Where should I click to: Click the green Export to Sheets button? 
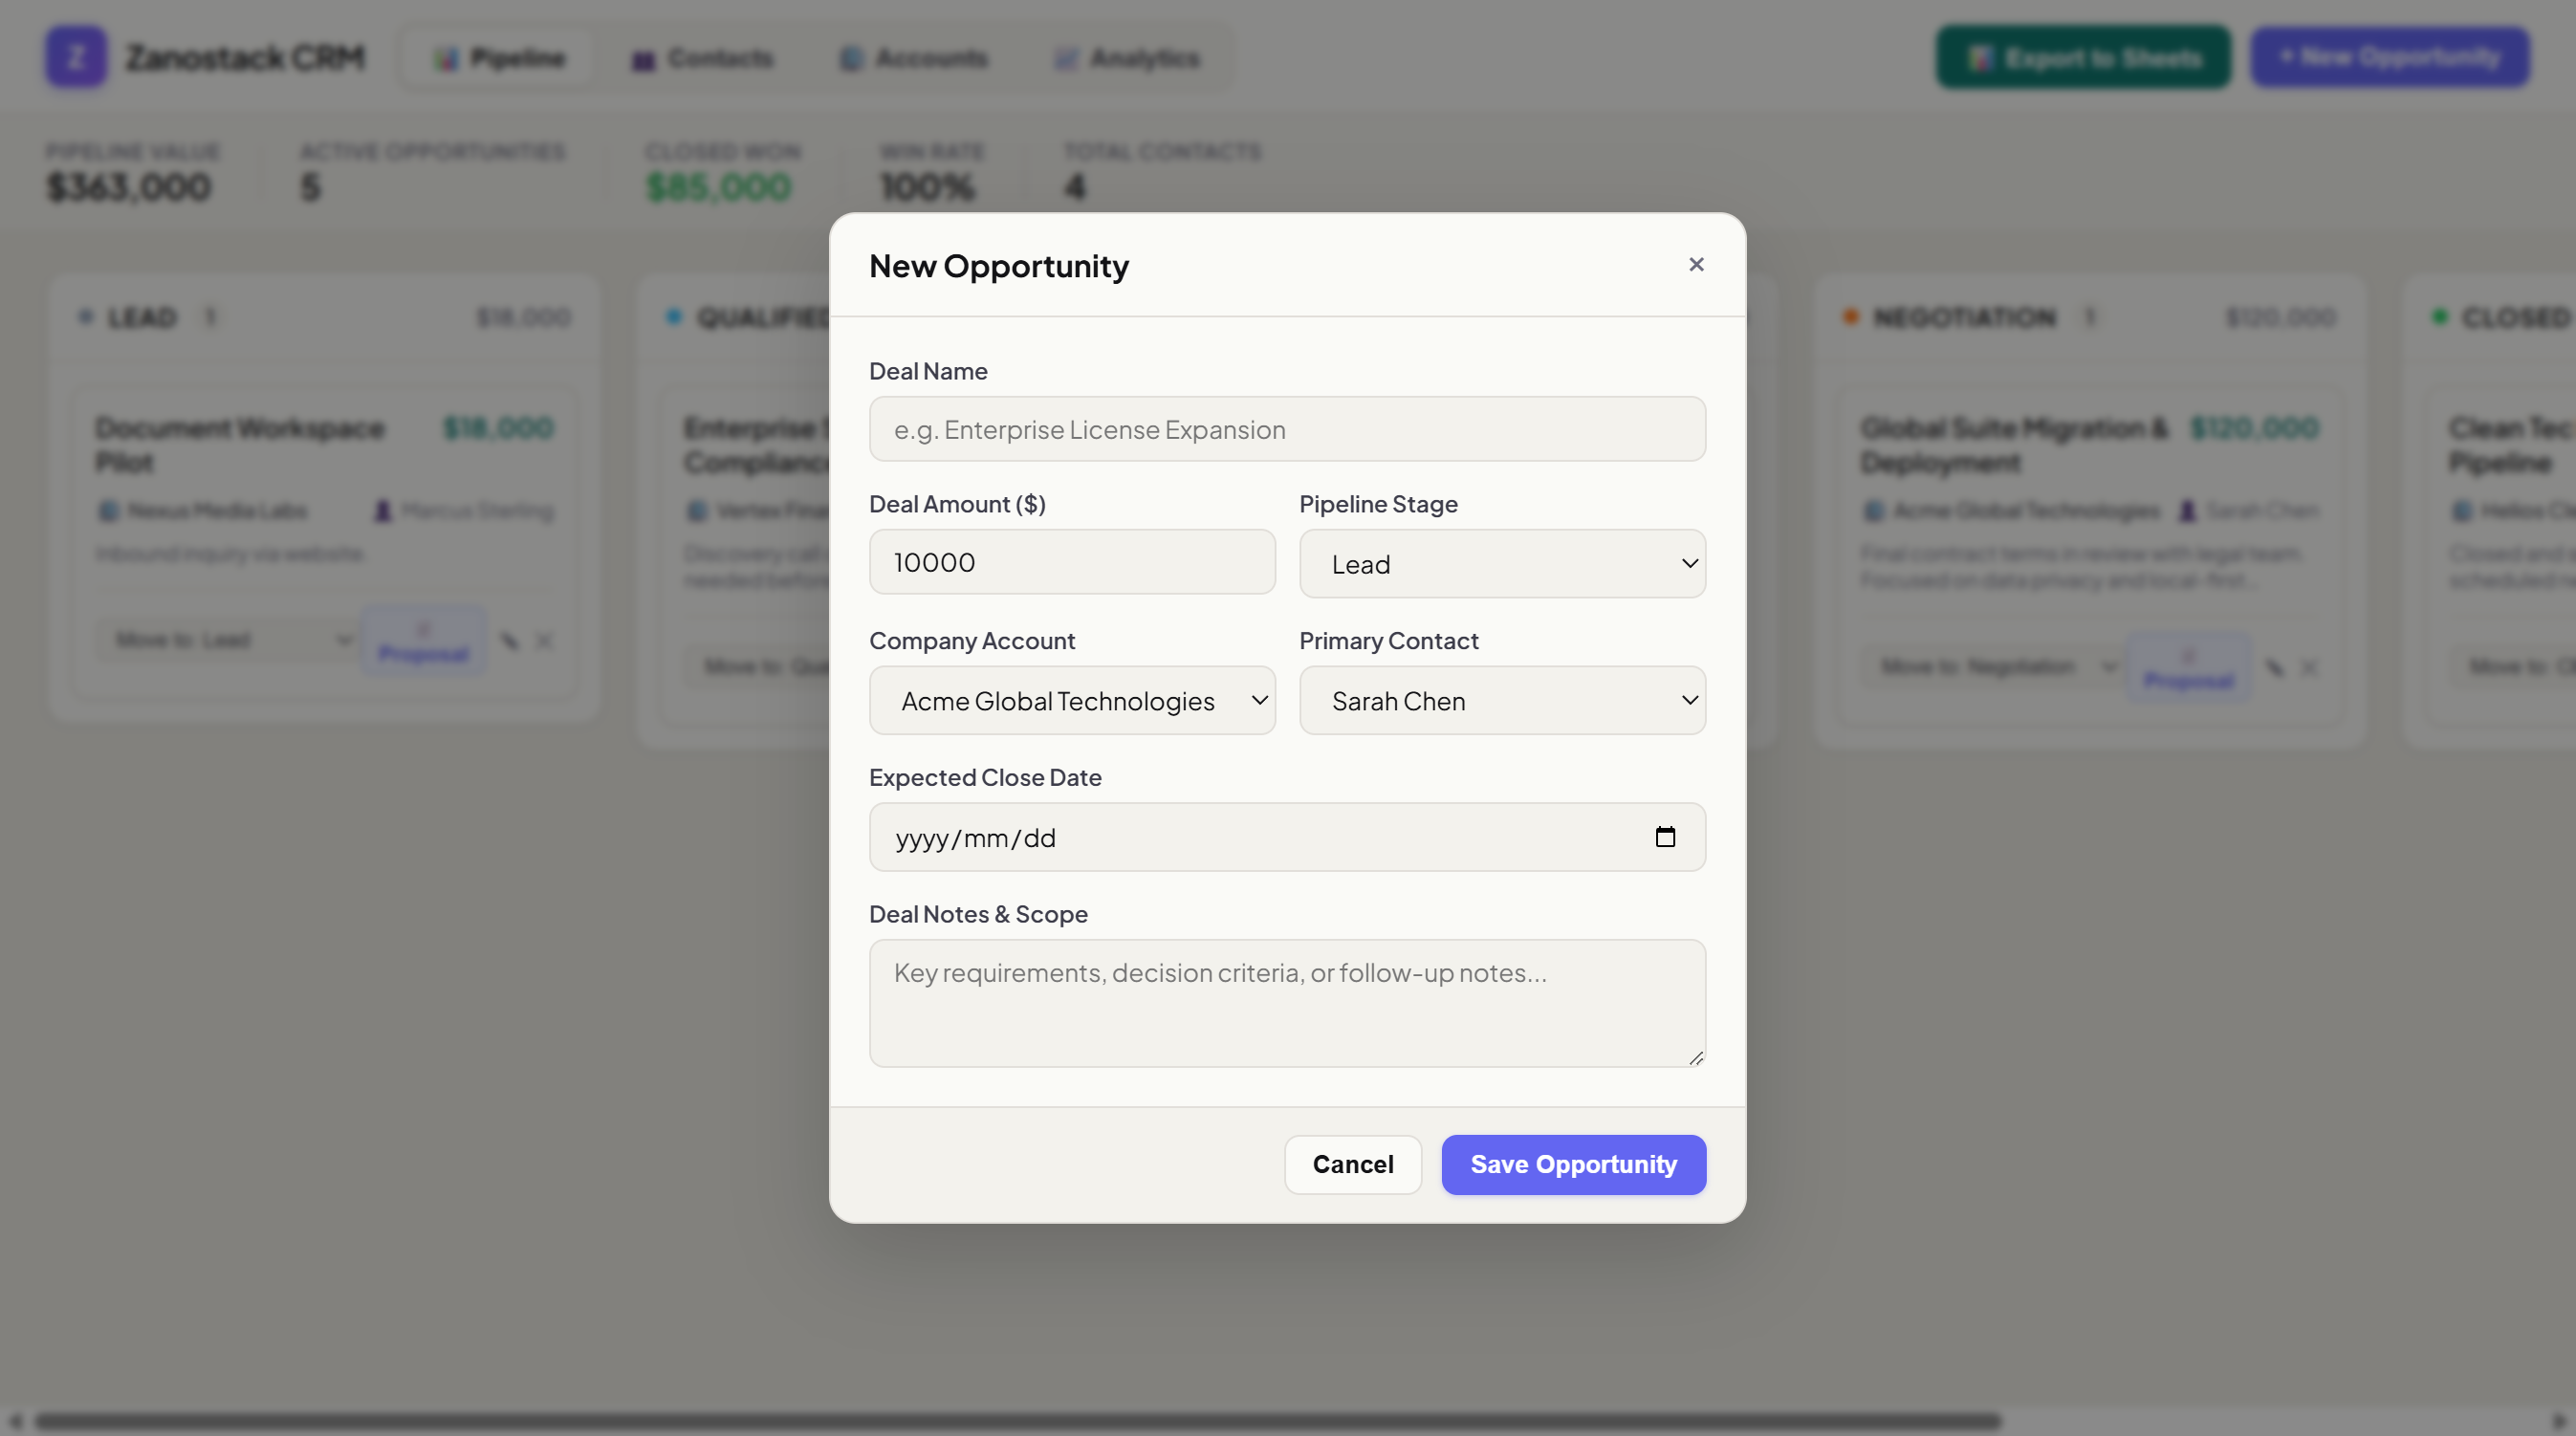(2084, 58)
